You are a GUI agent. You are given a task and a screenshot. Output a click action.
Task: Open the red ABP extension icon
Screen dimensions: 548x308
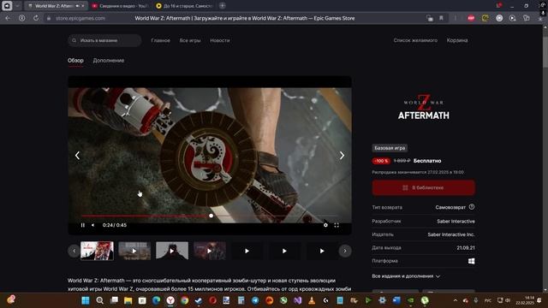[471, 18]
